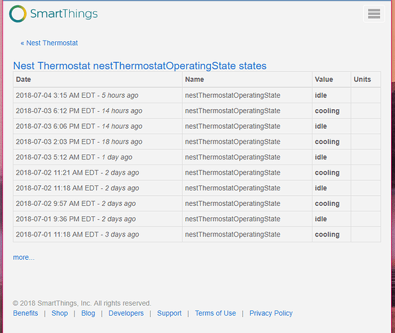Open the Developers footer link
The image size is (395, 333).
126,313
